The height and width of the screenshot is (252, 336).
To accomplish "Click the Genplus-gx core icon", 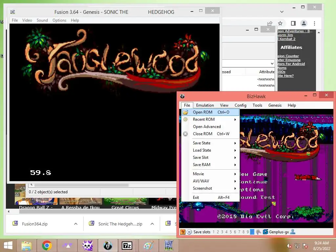I will pyautogui.click(x=265, y=232).
